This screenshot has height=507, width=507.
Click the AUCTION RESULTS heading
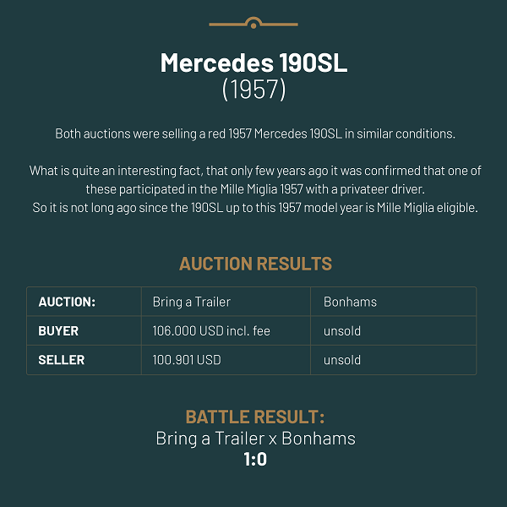point(255,264)
